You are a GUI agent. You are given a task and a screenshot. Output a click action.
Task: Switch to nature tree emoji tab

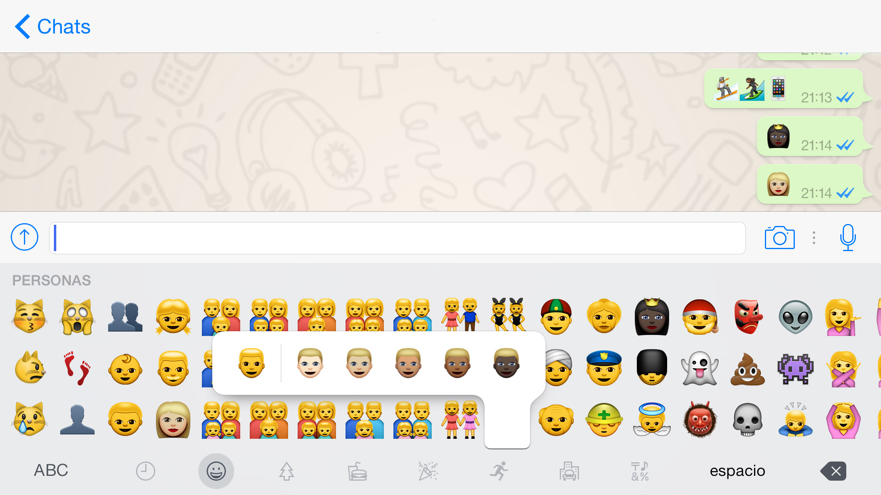[286, 471]
